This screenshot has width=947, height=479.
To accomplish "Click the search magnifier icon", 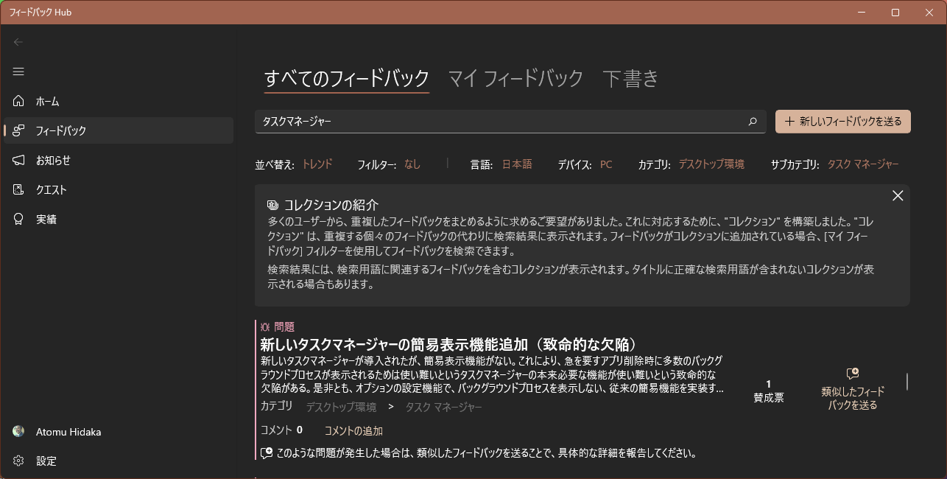I will [x=753, y=122].
